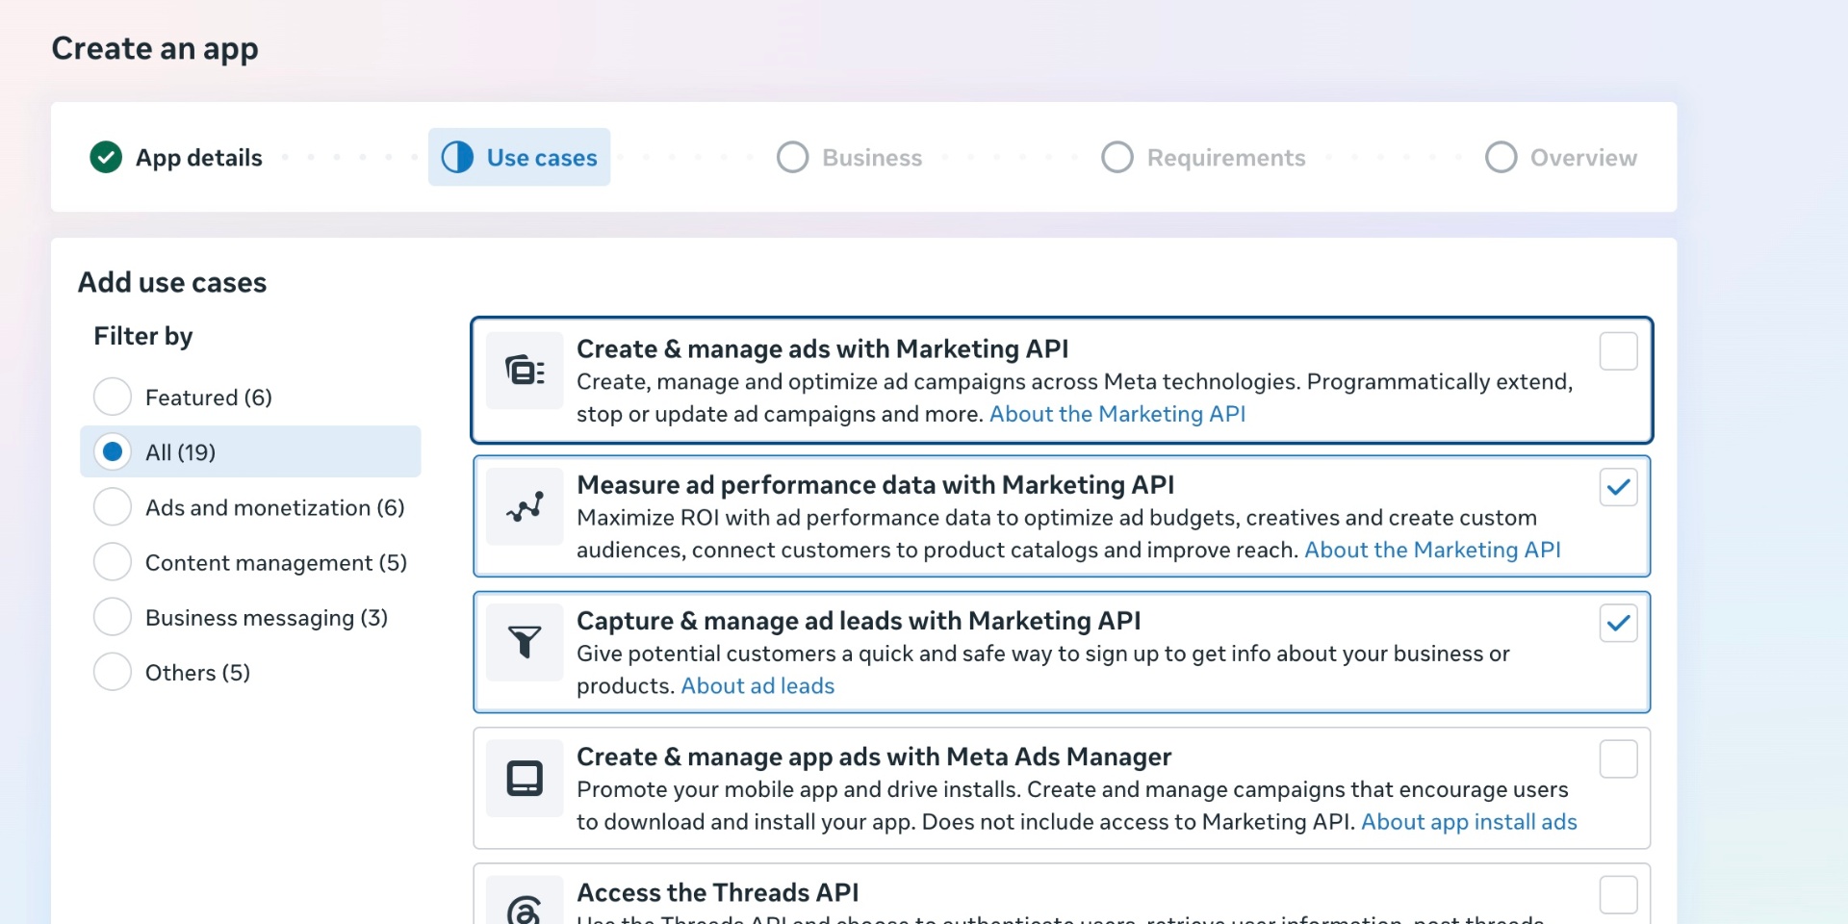Click the Add use cases heading
This screenshot has height=924, width=1848.
[x=172, y=282]
